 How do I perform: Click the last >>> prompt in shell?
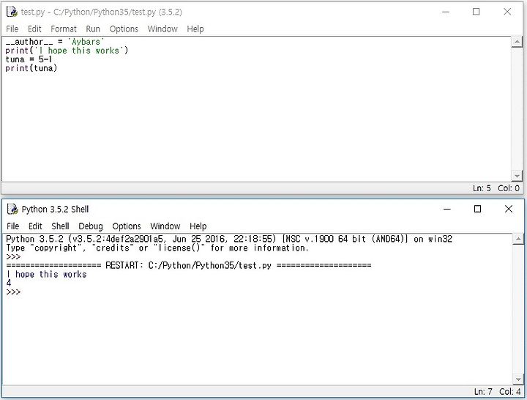pos(13,292)
